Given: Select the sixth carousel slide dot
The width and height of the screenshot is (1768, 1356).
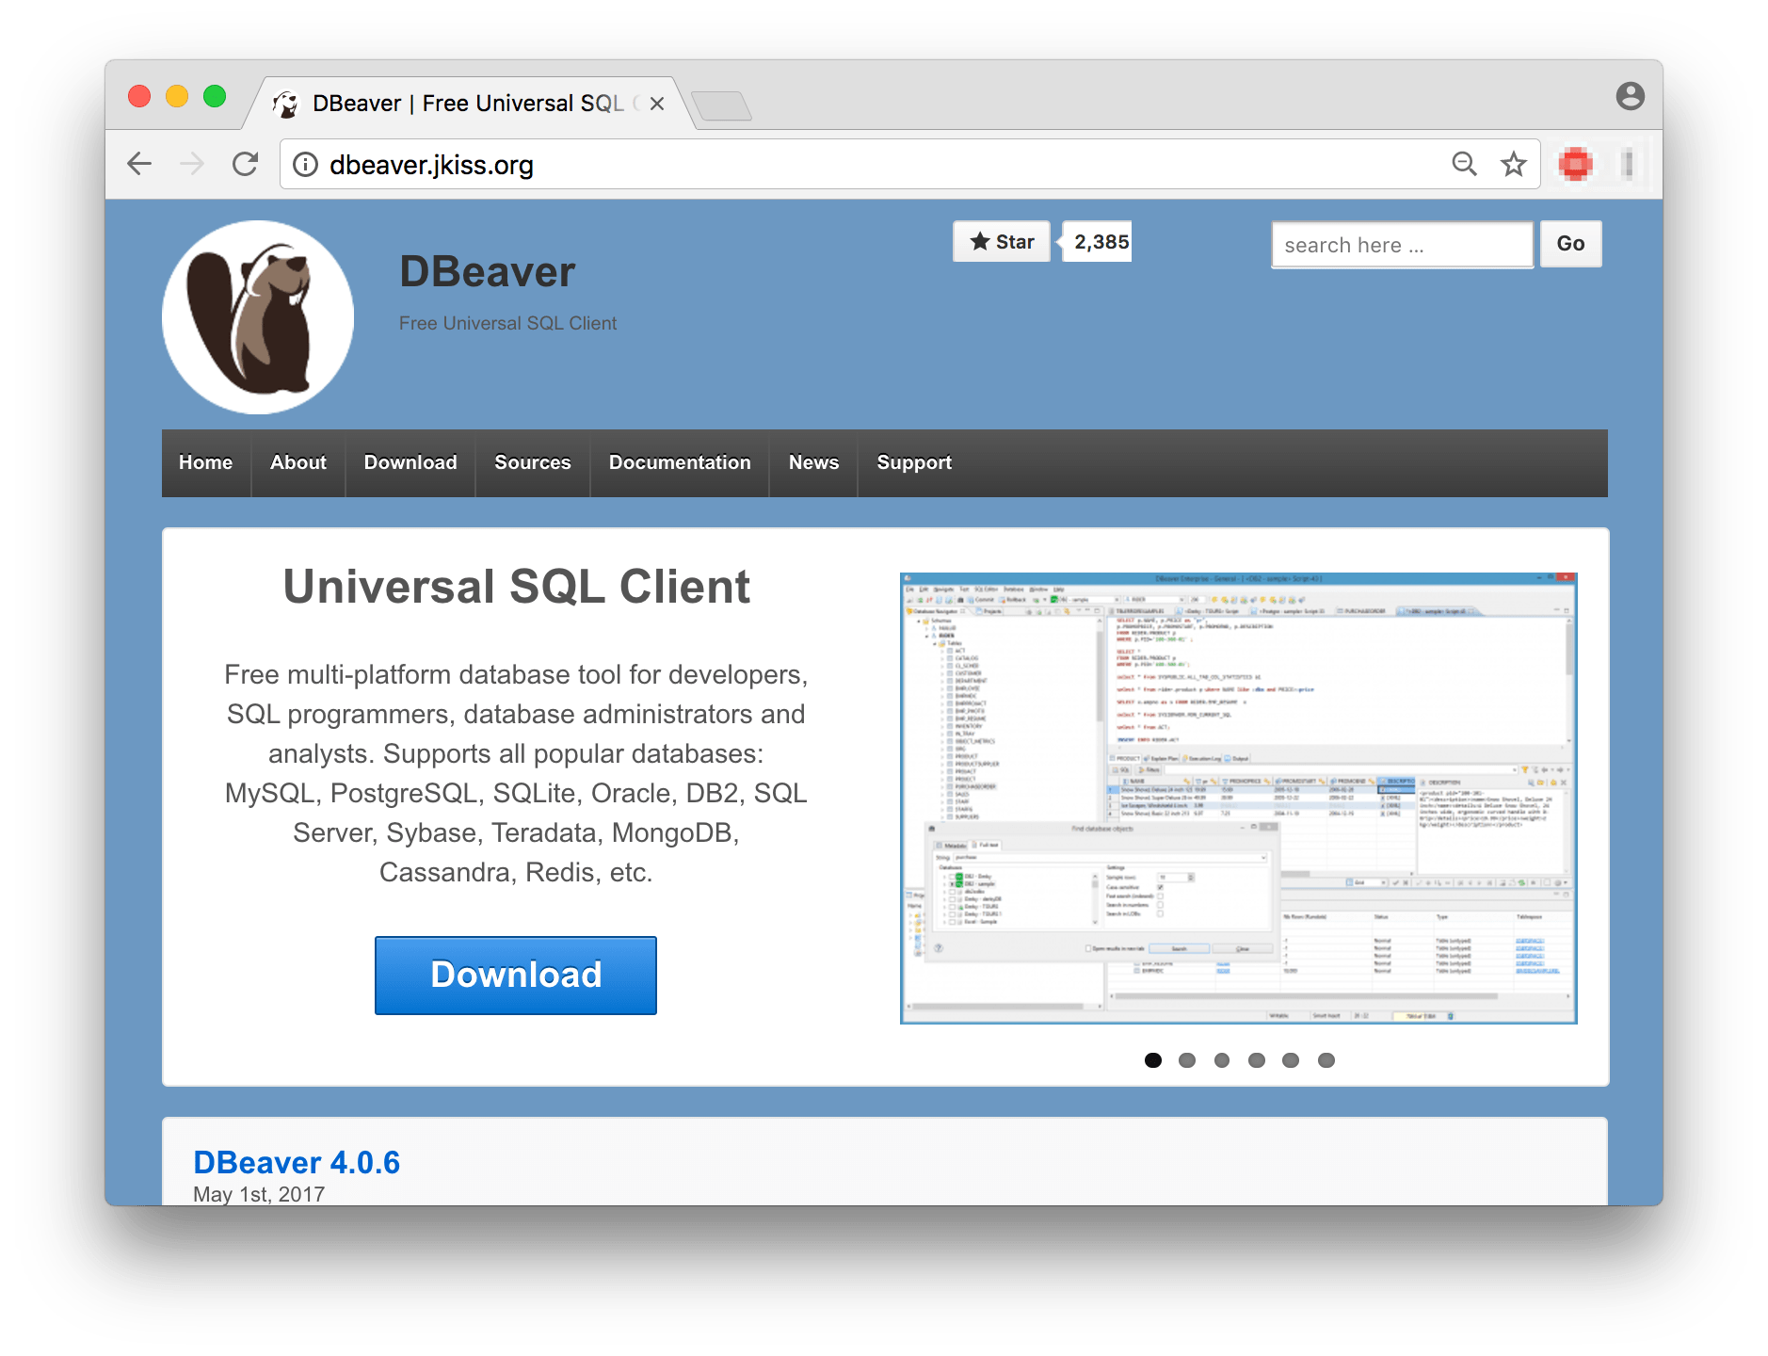Looking at the screenshot, I should pos(1326,1060).
